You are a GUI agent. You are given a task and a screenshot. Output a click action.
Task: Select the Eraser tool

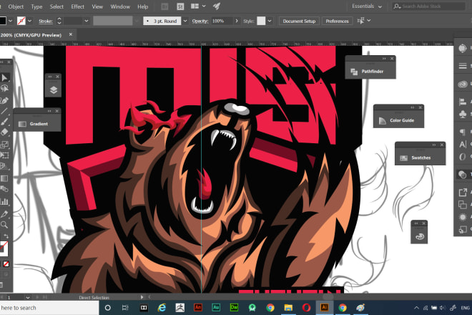4,132
